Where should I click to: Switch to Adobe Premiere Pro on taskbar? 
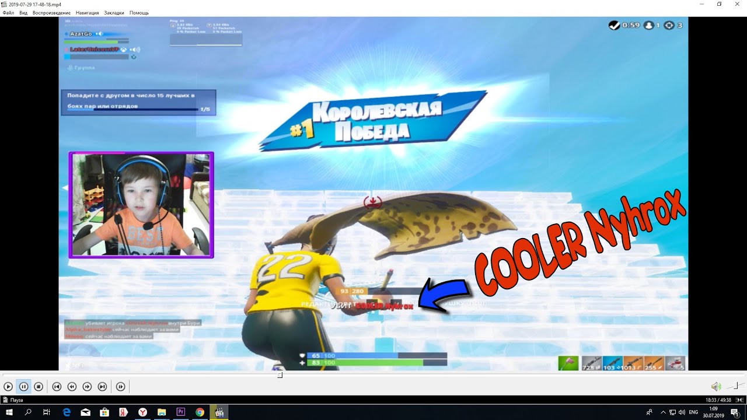coord(180,412)
